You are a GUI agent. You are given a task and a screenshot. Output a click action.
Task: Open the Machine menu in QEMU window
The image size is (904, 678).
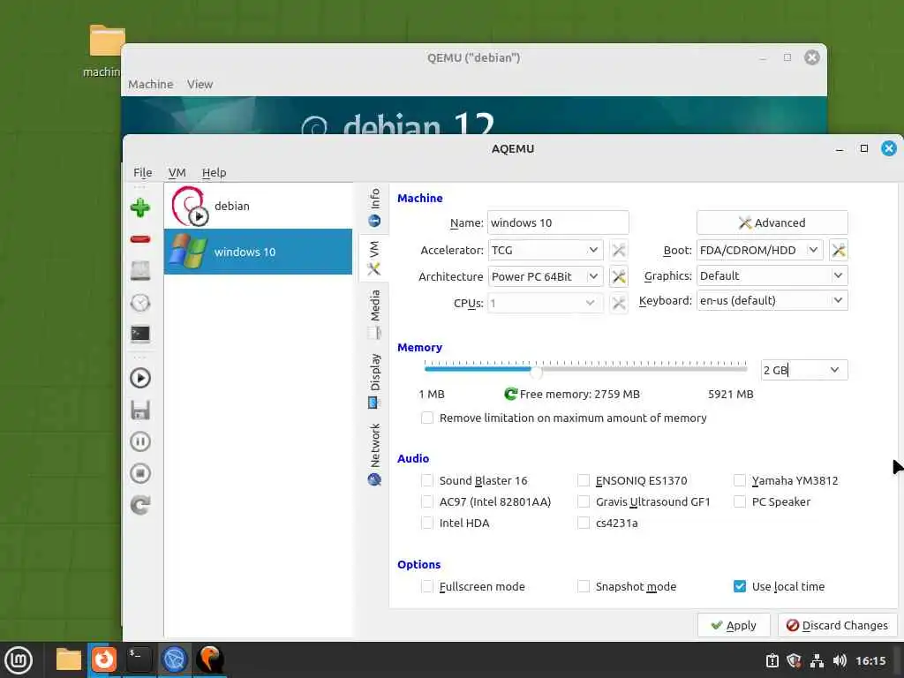(x=150, y=84)
